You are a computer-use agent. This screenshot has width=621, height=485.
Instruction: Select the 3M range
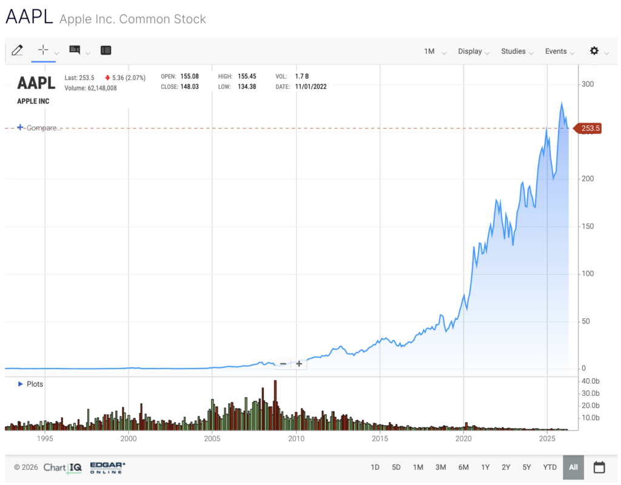[x=440, y=467]
